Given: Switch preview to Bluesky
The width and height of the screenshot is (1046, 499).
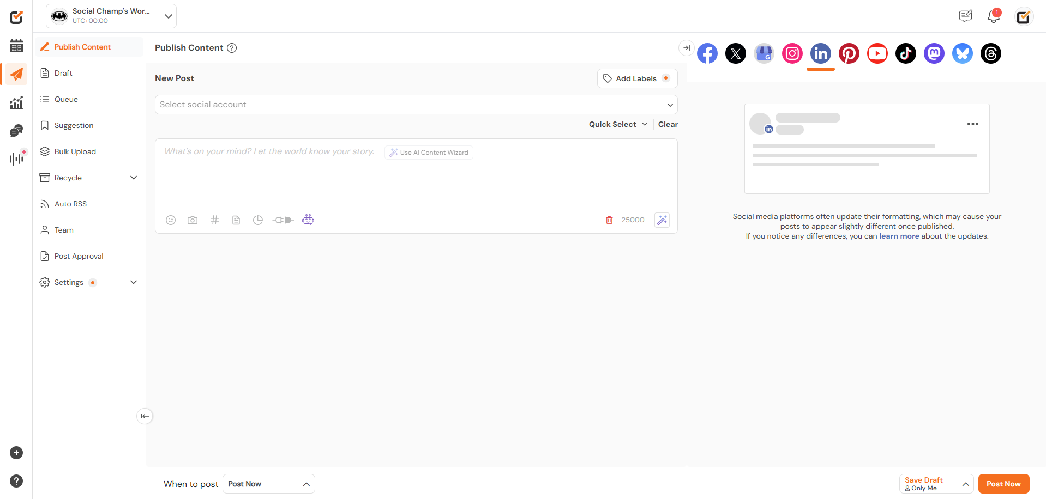Looking at the screenshot, I should (963, 53).
